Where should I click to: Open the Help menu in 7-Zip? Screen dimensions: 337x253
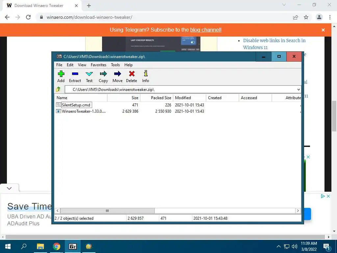tap(128, 65)
